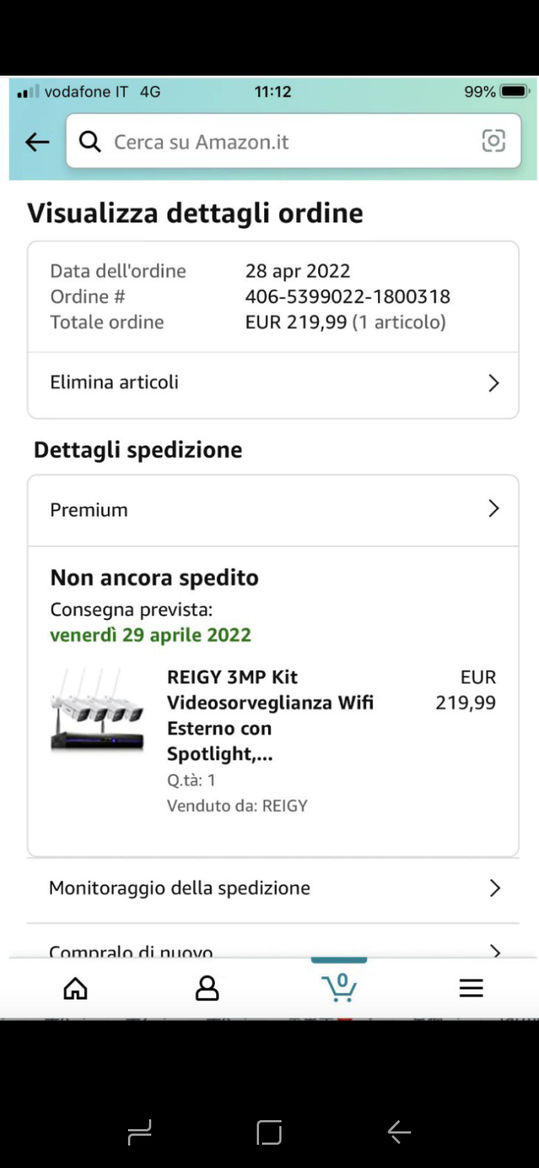This screenshot has height=1168, width=539.
Task: Type in the Cerca su Amazon.it field
Action: click(284, 142)
